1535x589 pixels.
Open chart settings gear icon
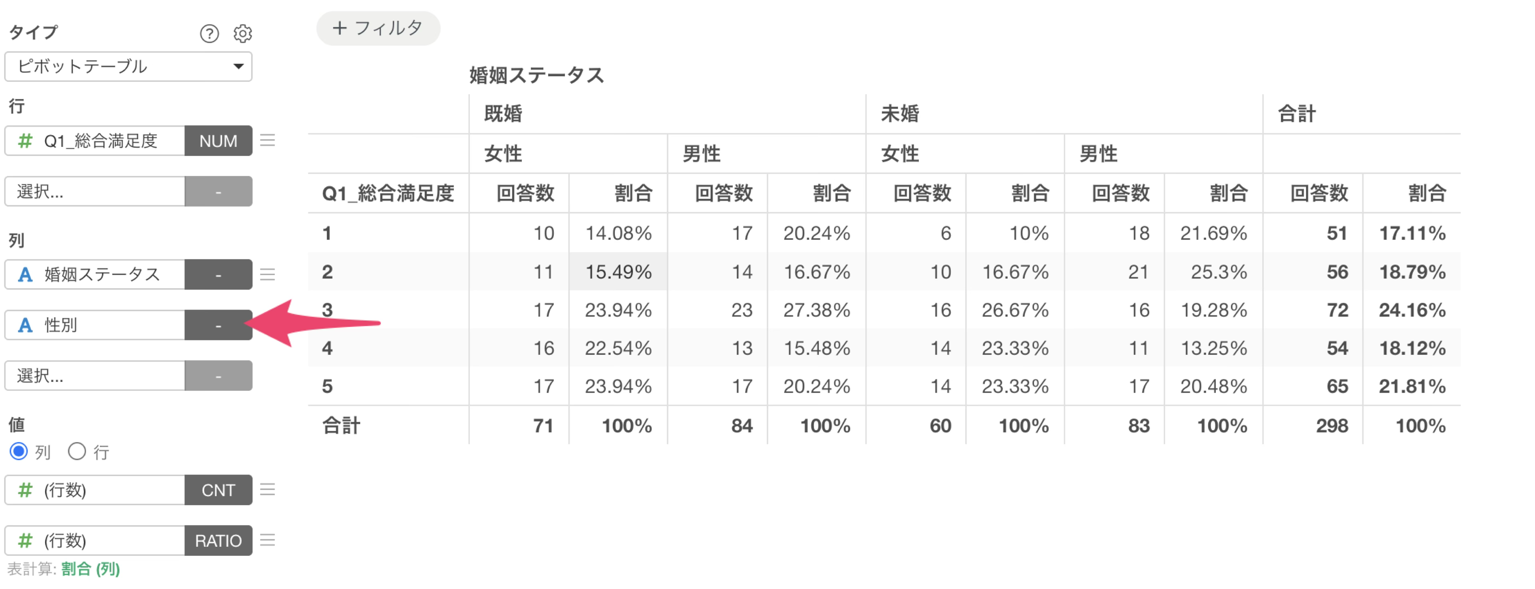pyautogui.click(x=243, y=33)
